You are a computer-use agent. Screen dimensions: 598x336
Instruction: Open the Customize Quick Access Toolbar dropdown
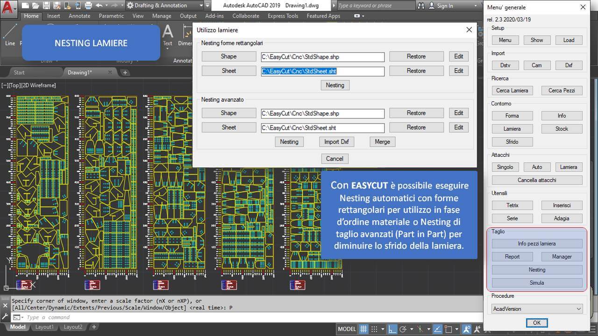point(207,6)
